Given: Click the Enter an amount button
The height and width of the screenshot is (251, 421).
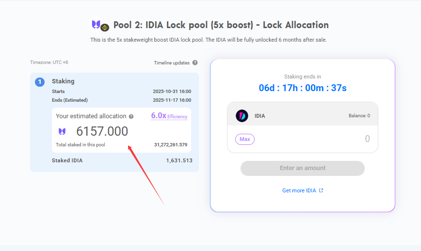Looking at the screenshot, I should 303,168.
